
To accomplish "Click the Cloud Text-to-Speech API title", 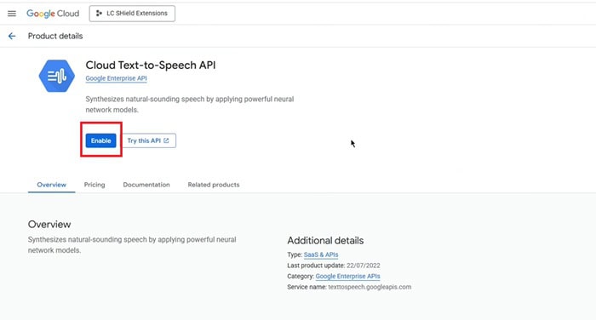I will click(150, 66).
